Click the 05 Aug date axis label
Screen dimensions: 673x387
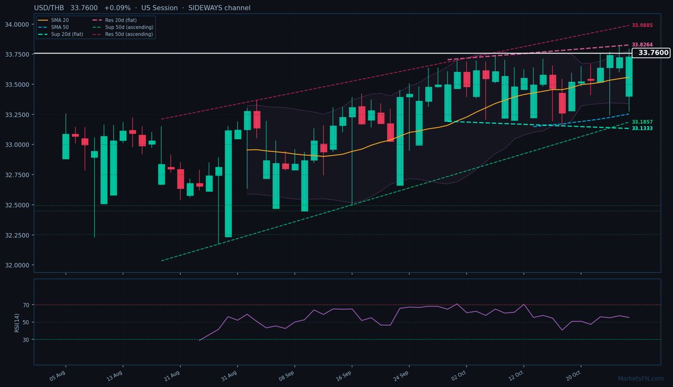58,375
